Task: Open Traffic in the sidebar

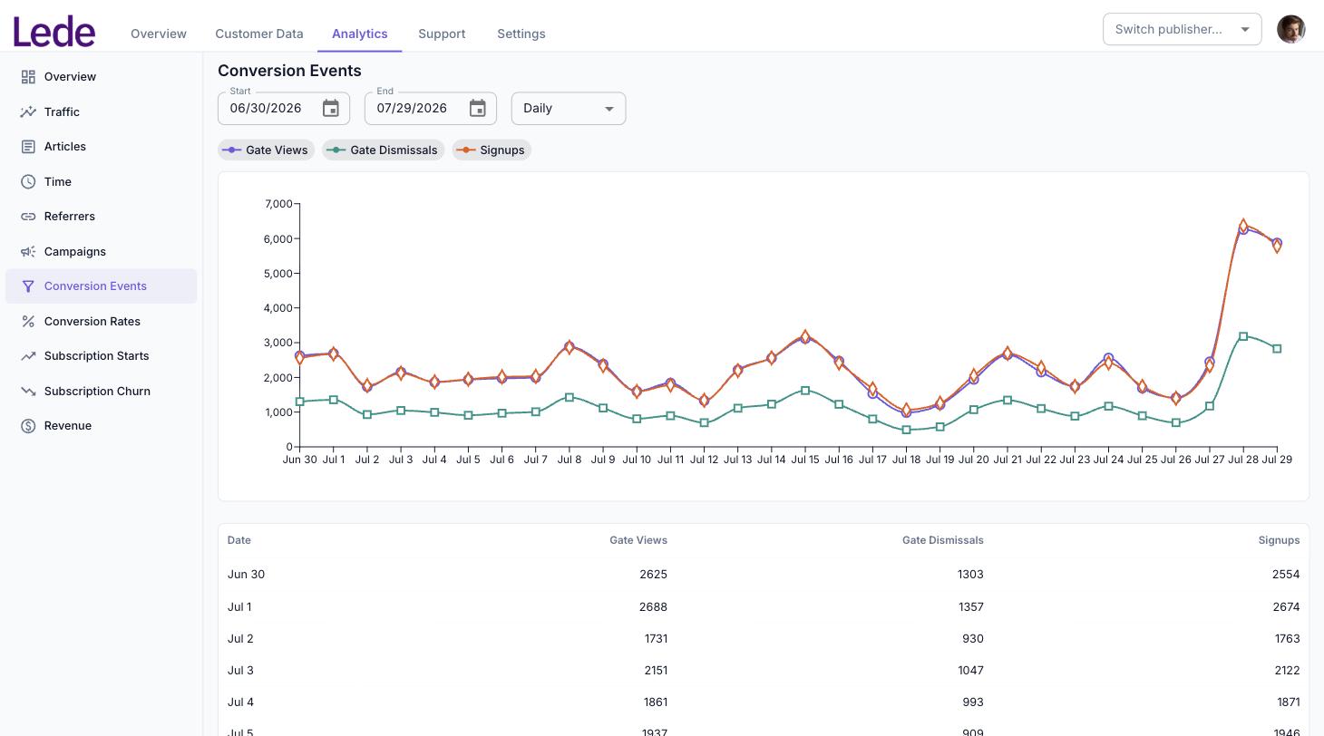Action: (x=102, y=112)
